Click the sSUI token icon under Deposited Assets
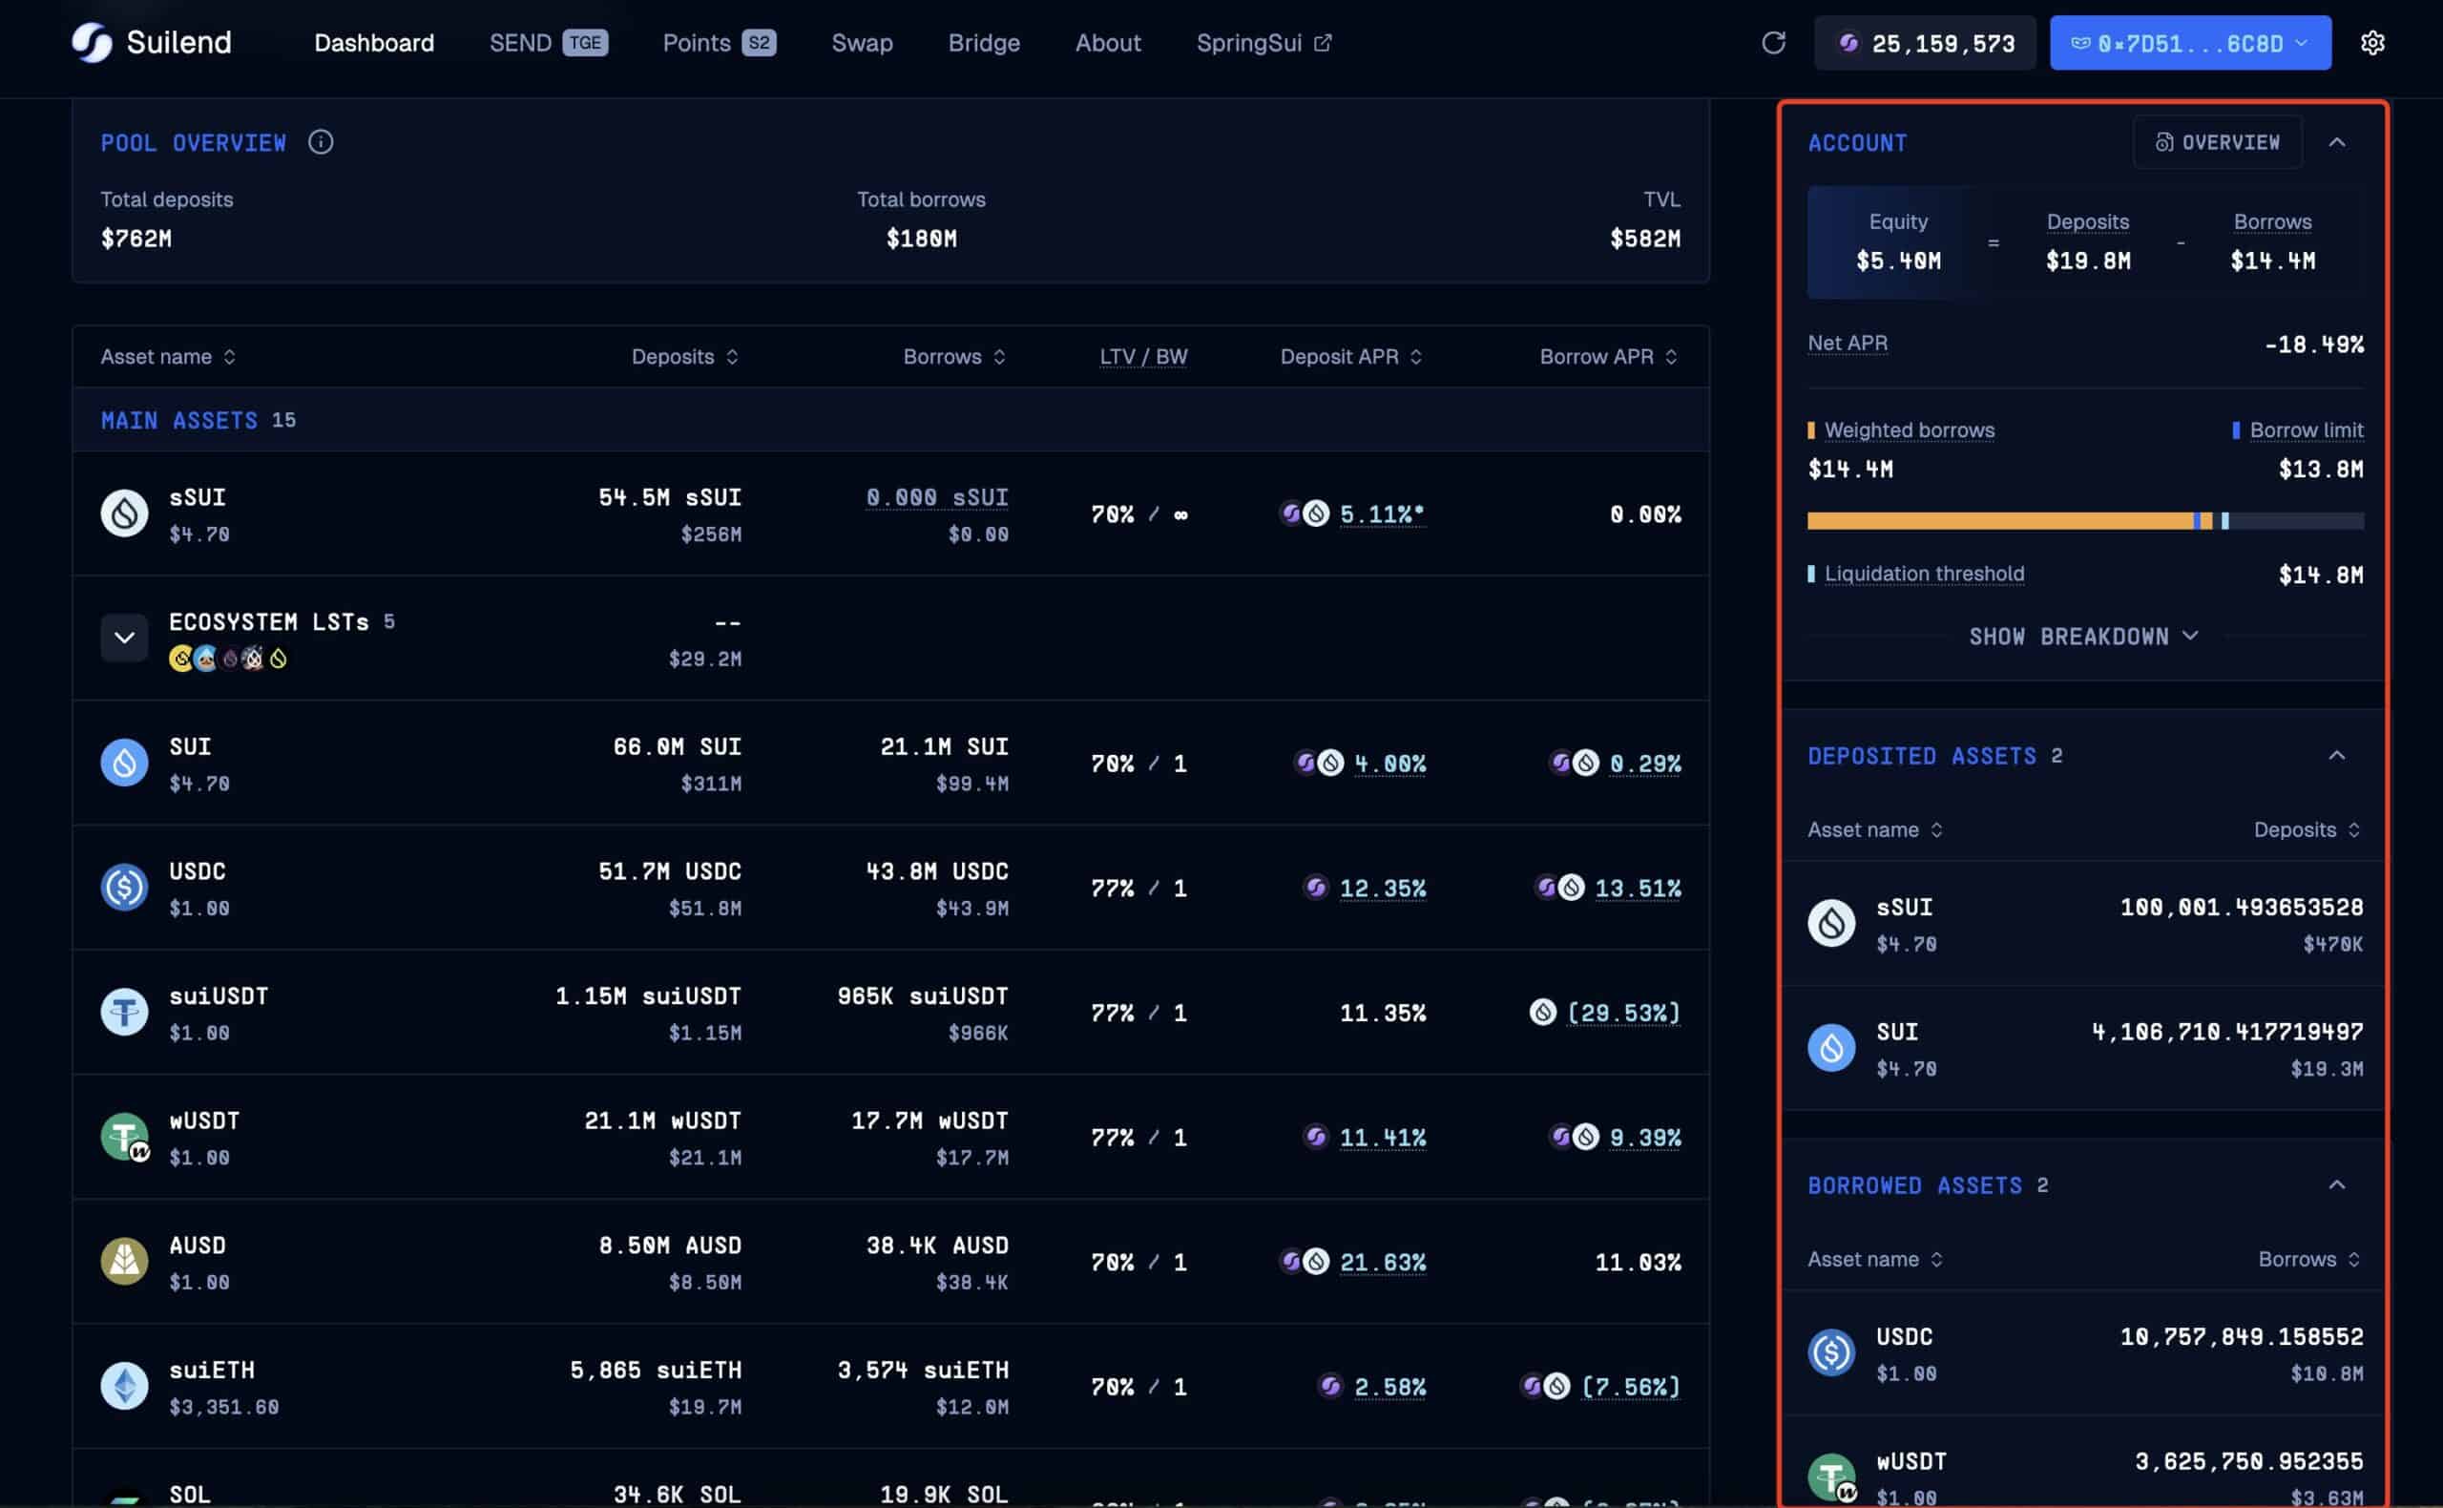The image size is (2443, 1508). click(1835, 922)
